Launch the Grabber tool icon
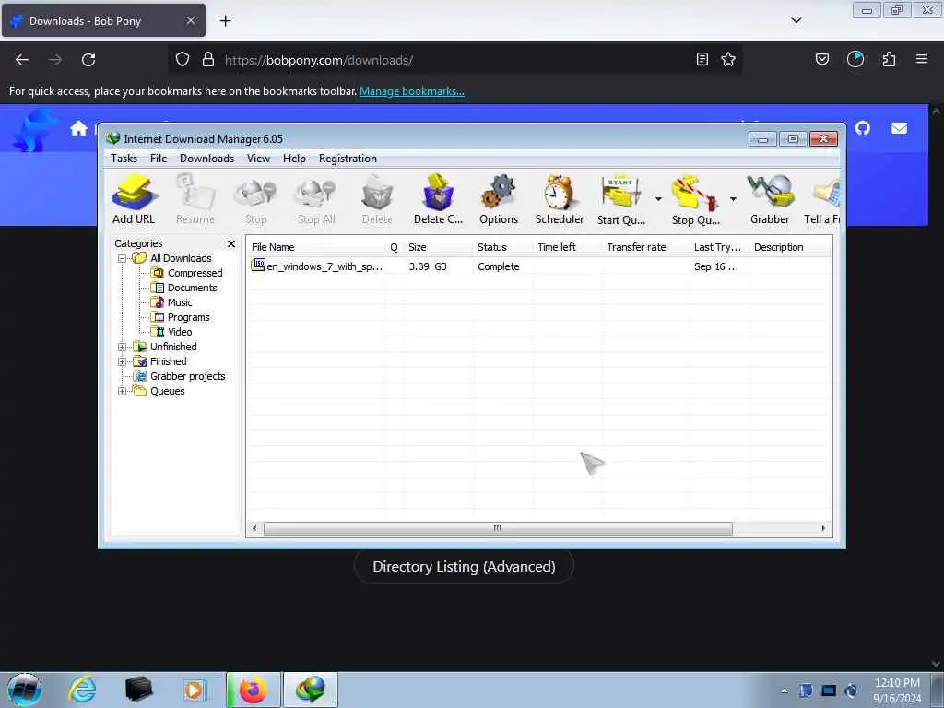 click(x=770, y=199)
